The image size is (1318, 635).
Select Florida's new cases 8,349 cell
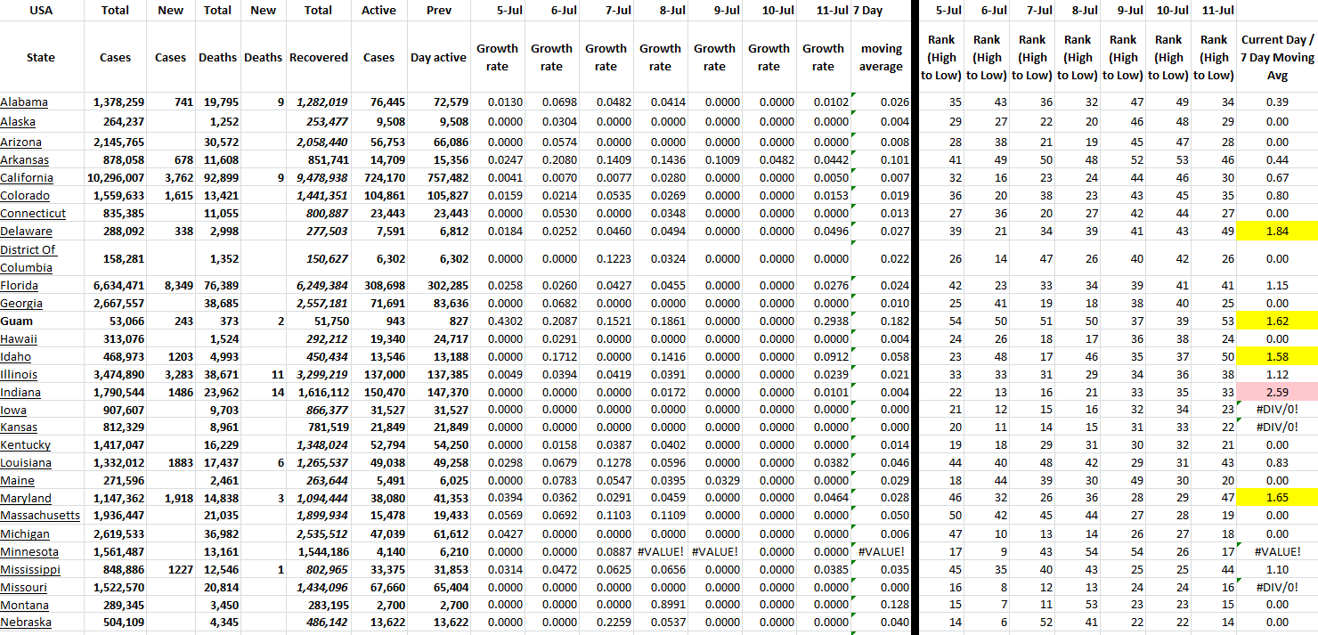click(170, 286)
